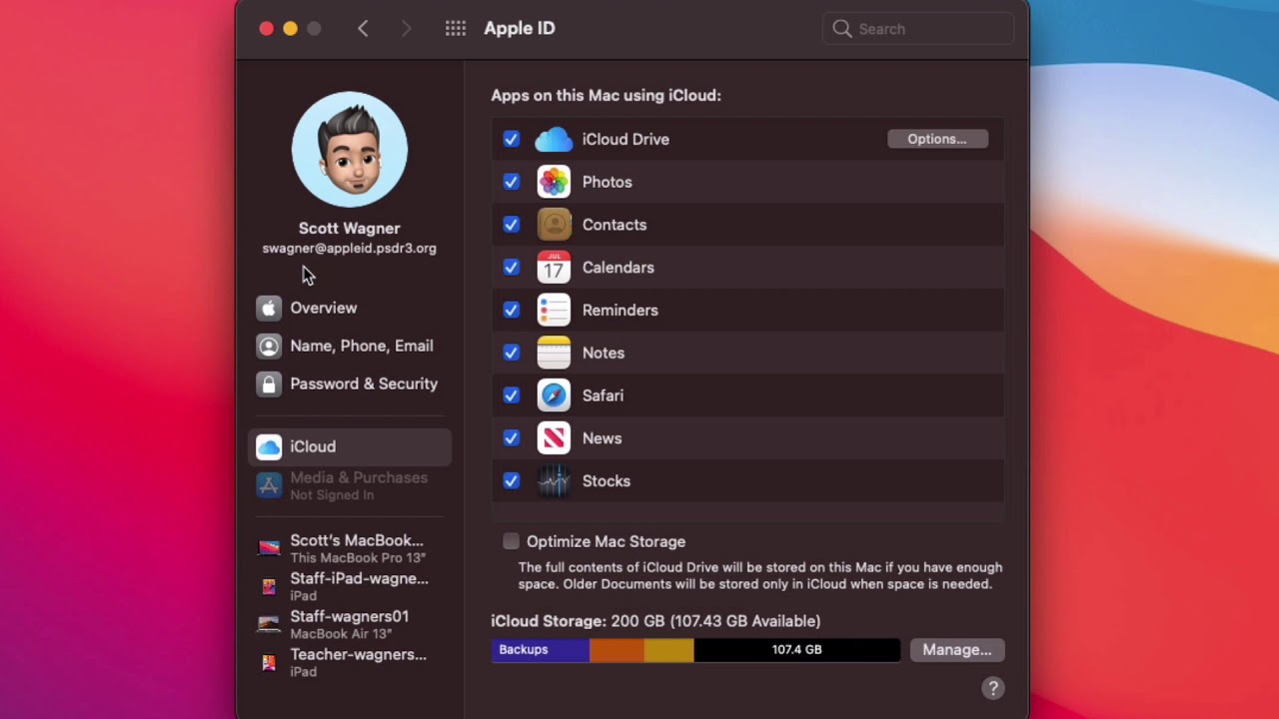1279x719 pixels.
Task: Disable Safari iCloud sync checkbox
Action: click(x=512, y=395)
